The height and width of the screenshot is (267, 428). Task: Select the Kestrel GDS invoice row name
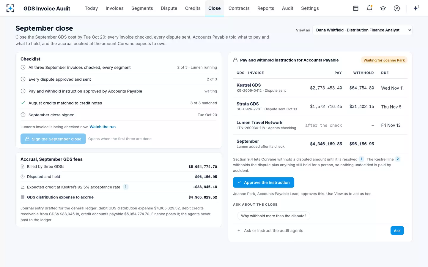click(x=248, y=85)
